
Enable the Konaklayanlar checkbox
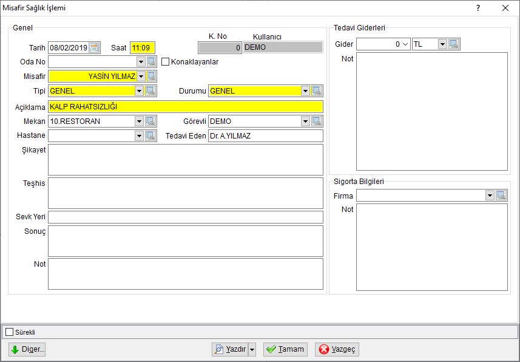(165, 62)
